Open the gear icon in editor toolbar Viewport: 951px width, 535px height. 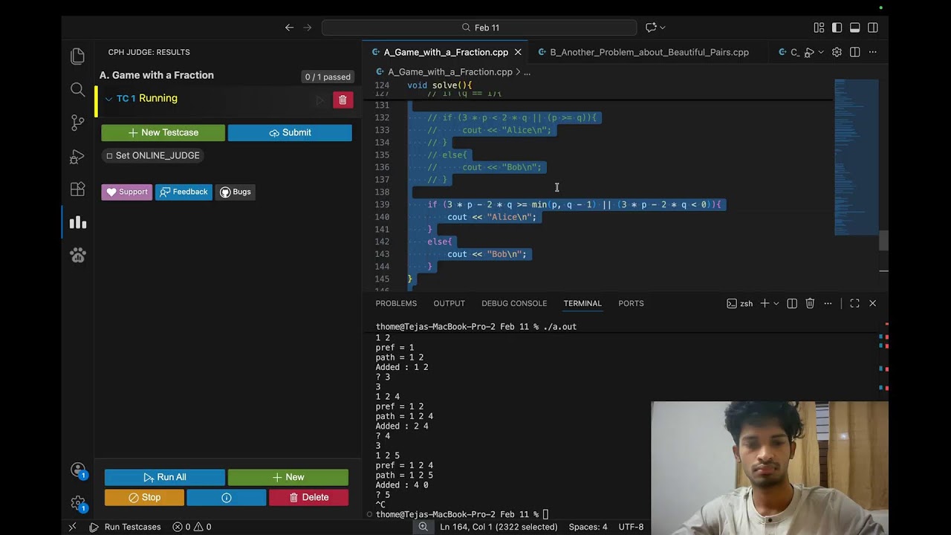pos(837,52)
